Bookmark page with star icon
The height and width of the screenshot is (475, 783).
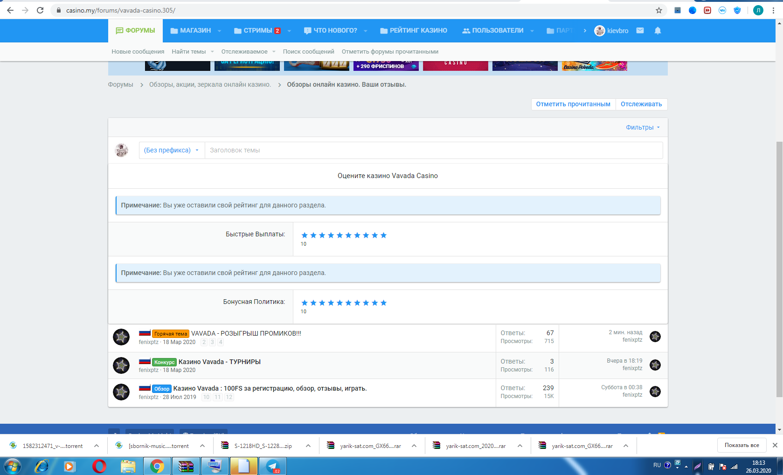point(659,10)
